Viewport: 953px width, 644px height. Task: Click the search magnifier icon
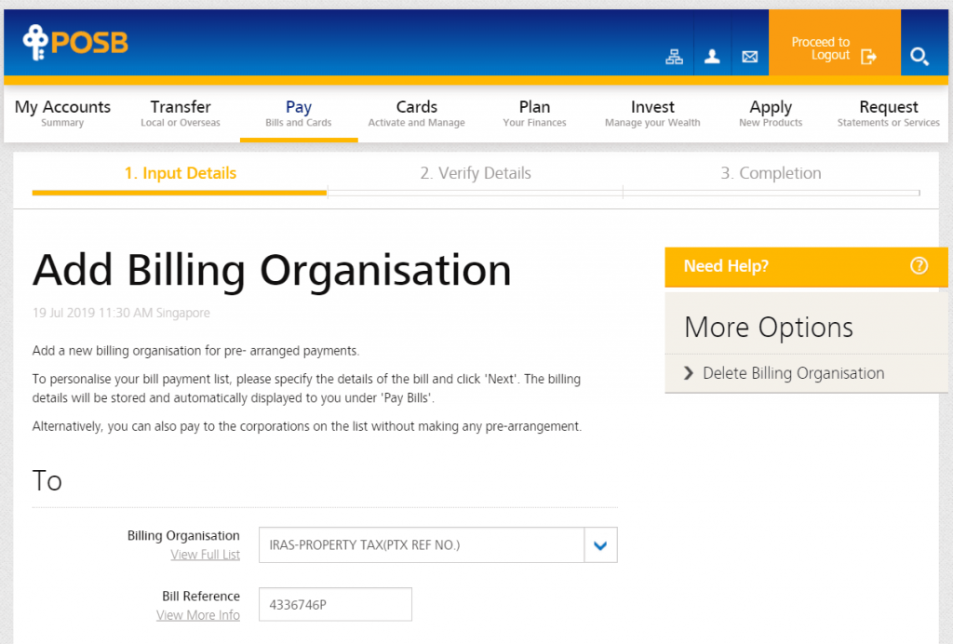(919, 57)
